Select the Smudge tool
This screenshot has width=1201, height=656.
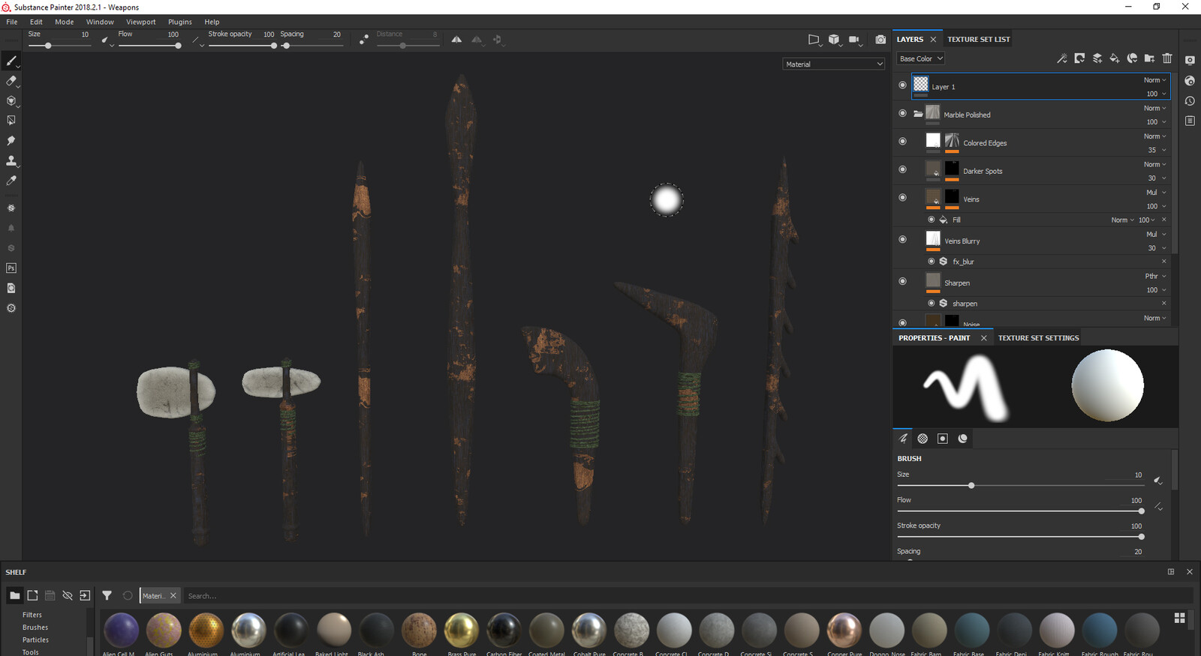(x=11, y=140)
